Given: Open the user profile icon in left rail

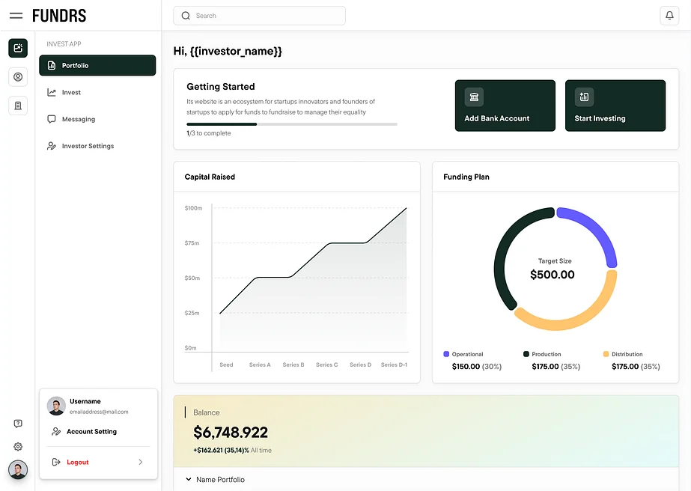Looking at the screenshot, I should tap(18, 76).
